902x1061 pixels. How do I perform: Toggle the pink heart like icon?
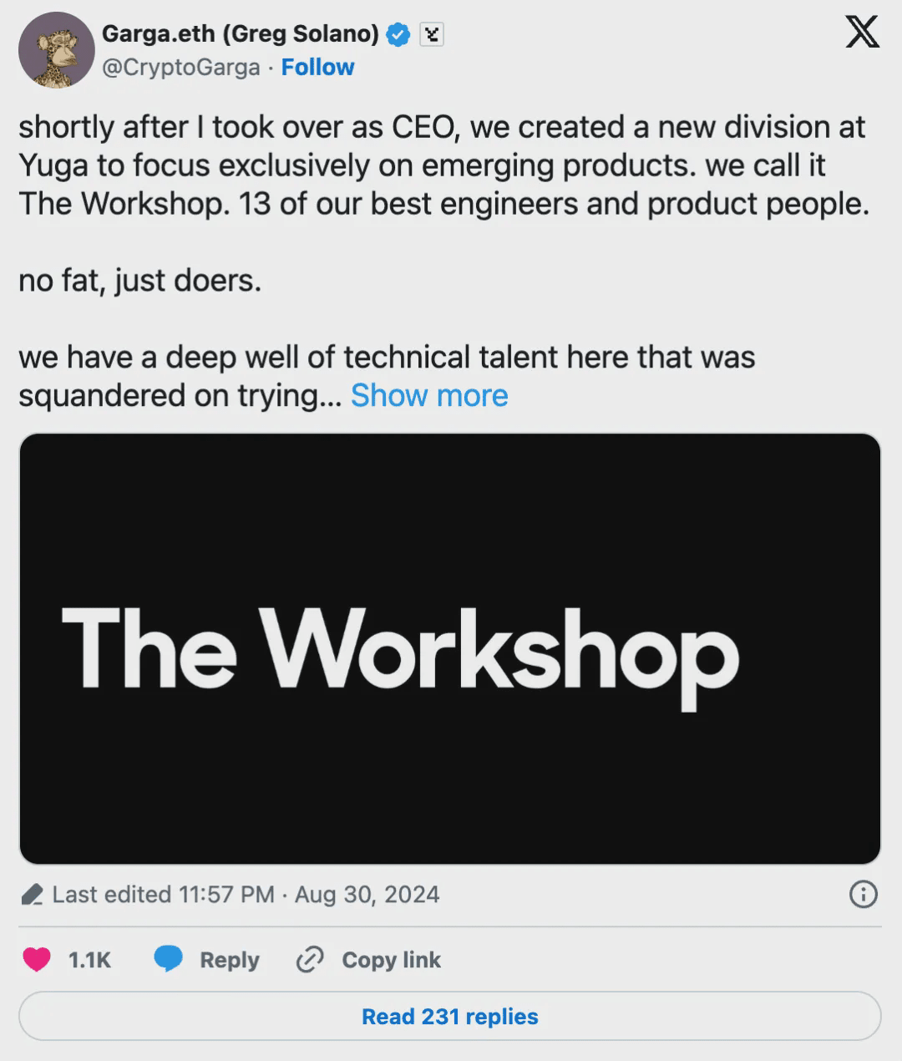click(37, 960)
